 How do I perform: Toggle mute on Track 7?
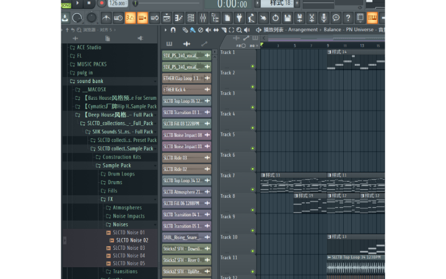(x=253, y=189)
